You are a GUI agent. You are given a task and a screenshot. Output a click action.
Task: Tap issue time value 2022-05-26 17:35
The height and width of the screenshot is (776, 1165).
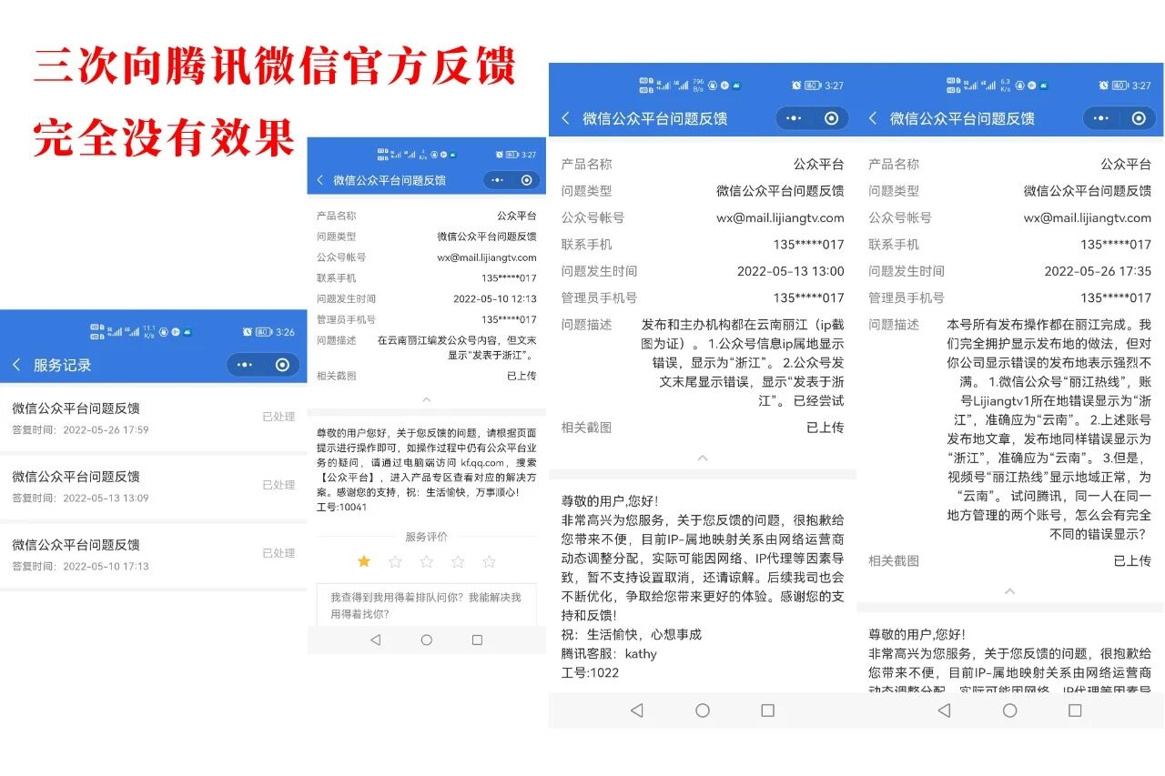point(1098,271)
